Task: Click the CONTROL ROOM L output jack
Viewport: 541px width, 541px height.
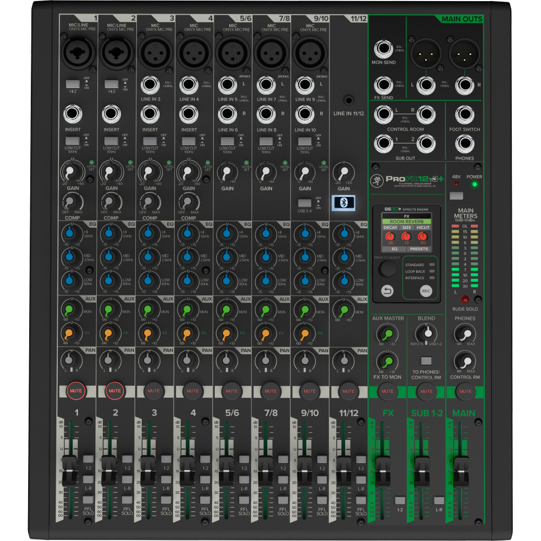Action: [384, 115]
